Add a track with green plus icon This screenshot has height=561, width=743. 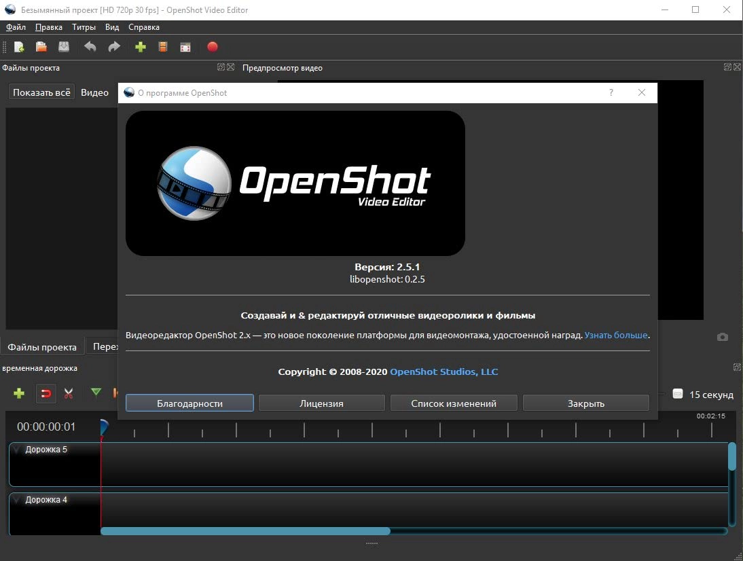[x=19, y=393]
